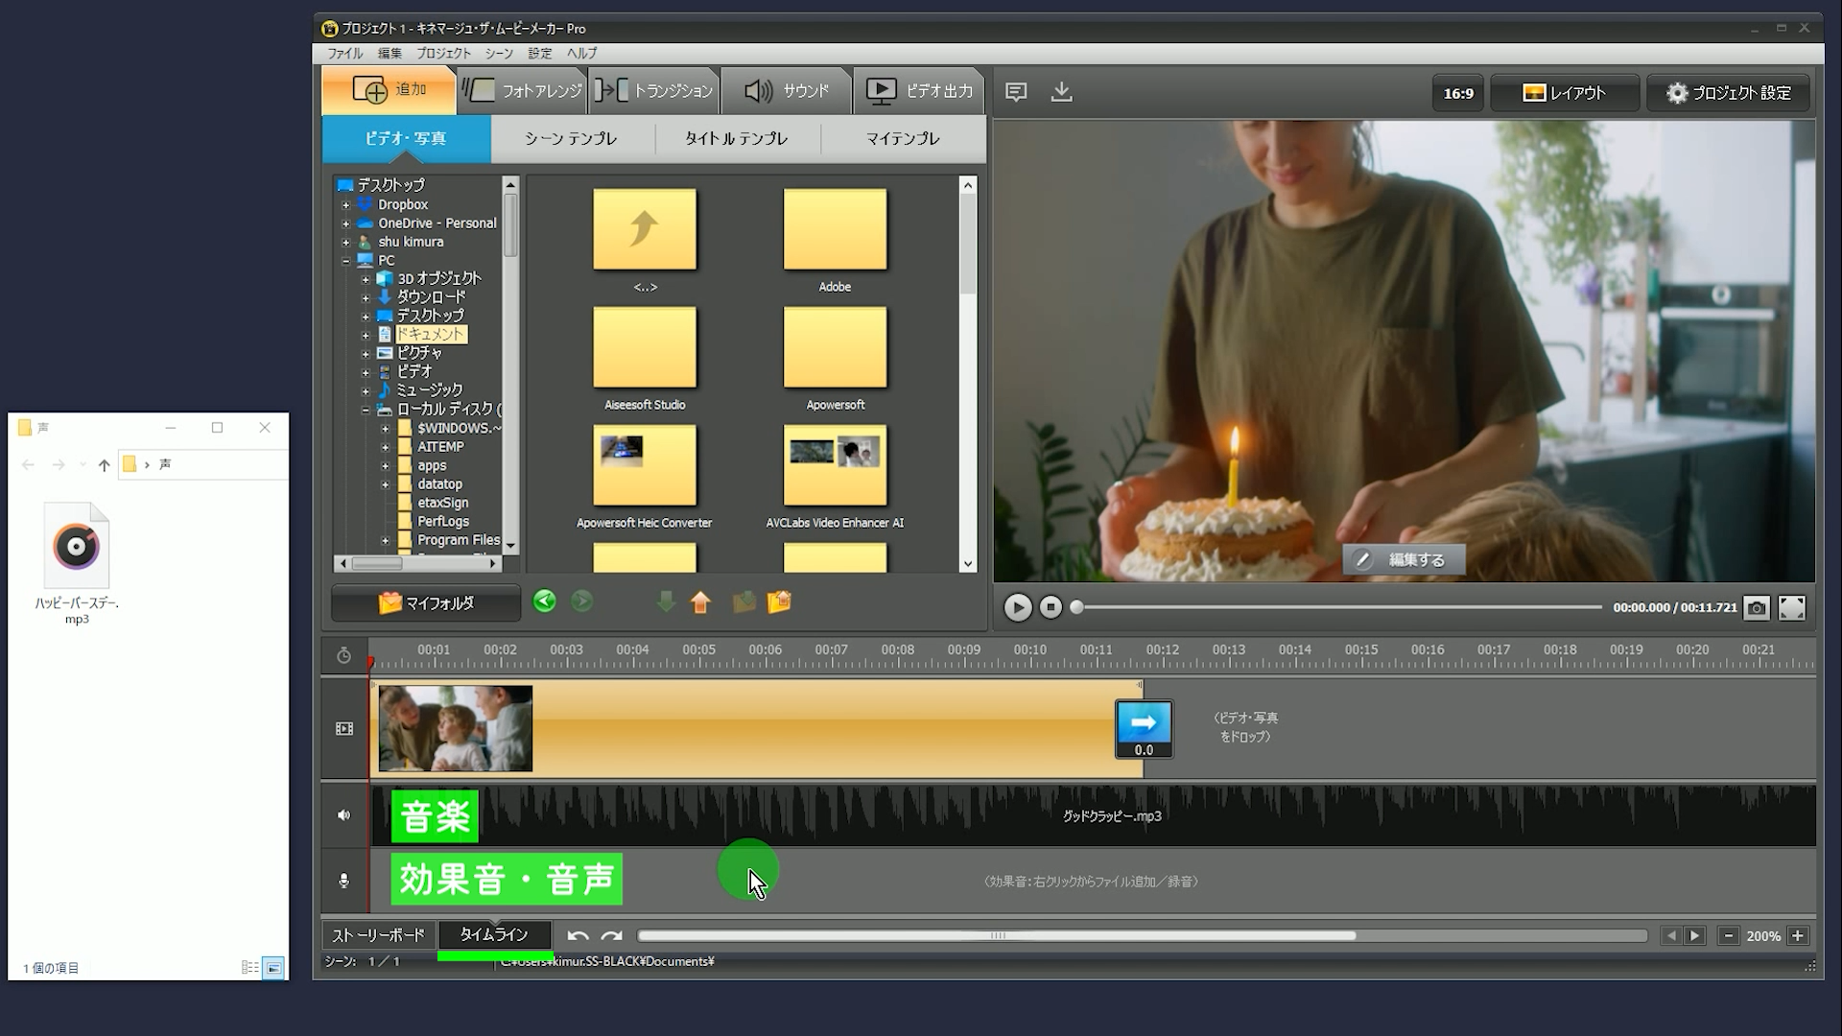Capture a preview snapshot with the camera icon

(1756, 607)
